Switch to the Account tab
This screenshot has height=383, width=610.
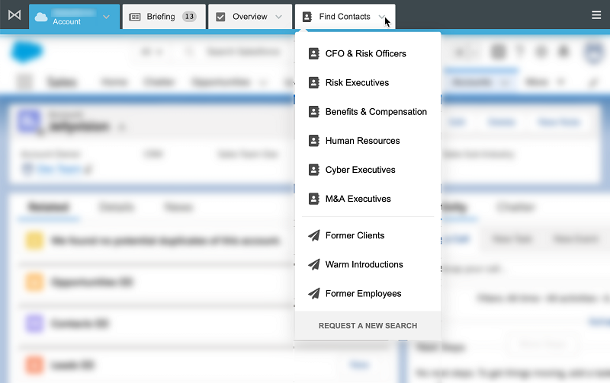click(x=74, y=17)
